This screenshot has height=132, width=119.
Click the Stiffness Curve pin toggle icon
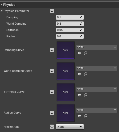52,92
